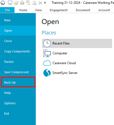Select the SmartSync Server place
The height and width of the screenshot is (125, 114).
[77, 73]
